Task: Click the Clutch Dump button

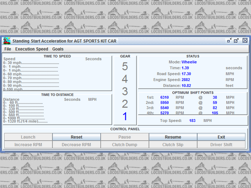Action: tap(125, 145)
